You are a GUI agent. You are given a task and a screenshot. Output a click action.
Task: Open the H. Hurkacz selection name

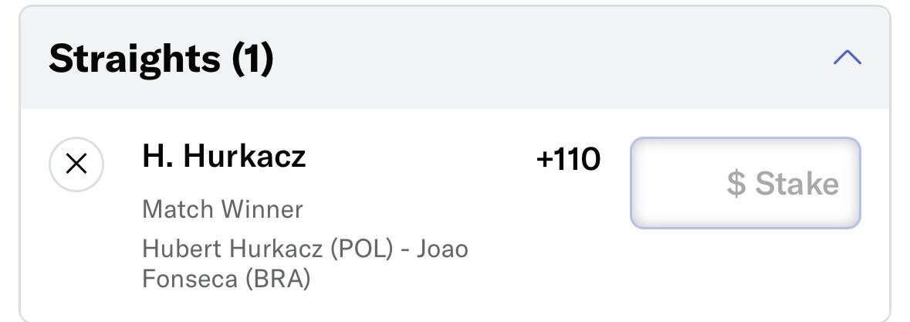(x=224, y=156)
